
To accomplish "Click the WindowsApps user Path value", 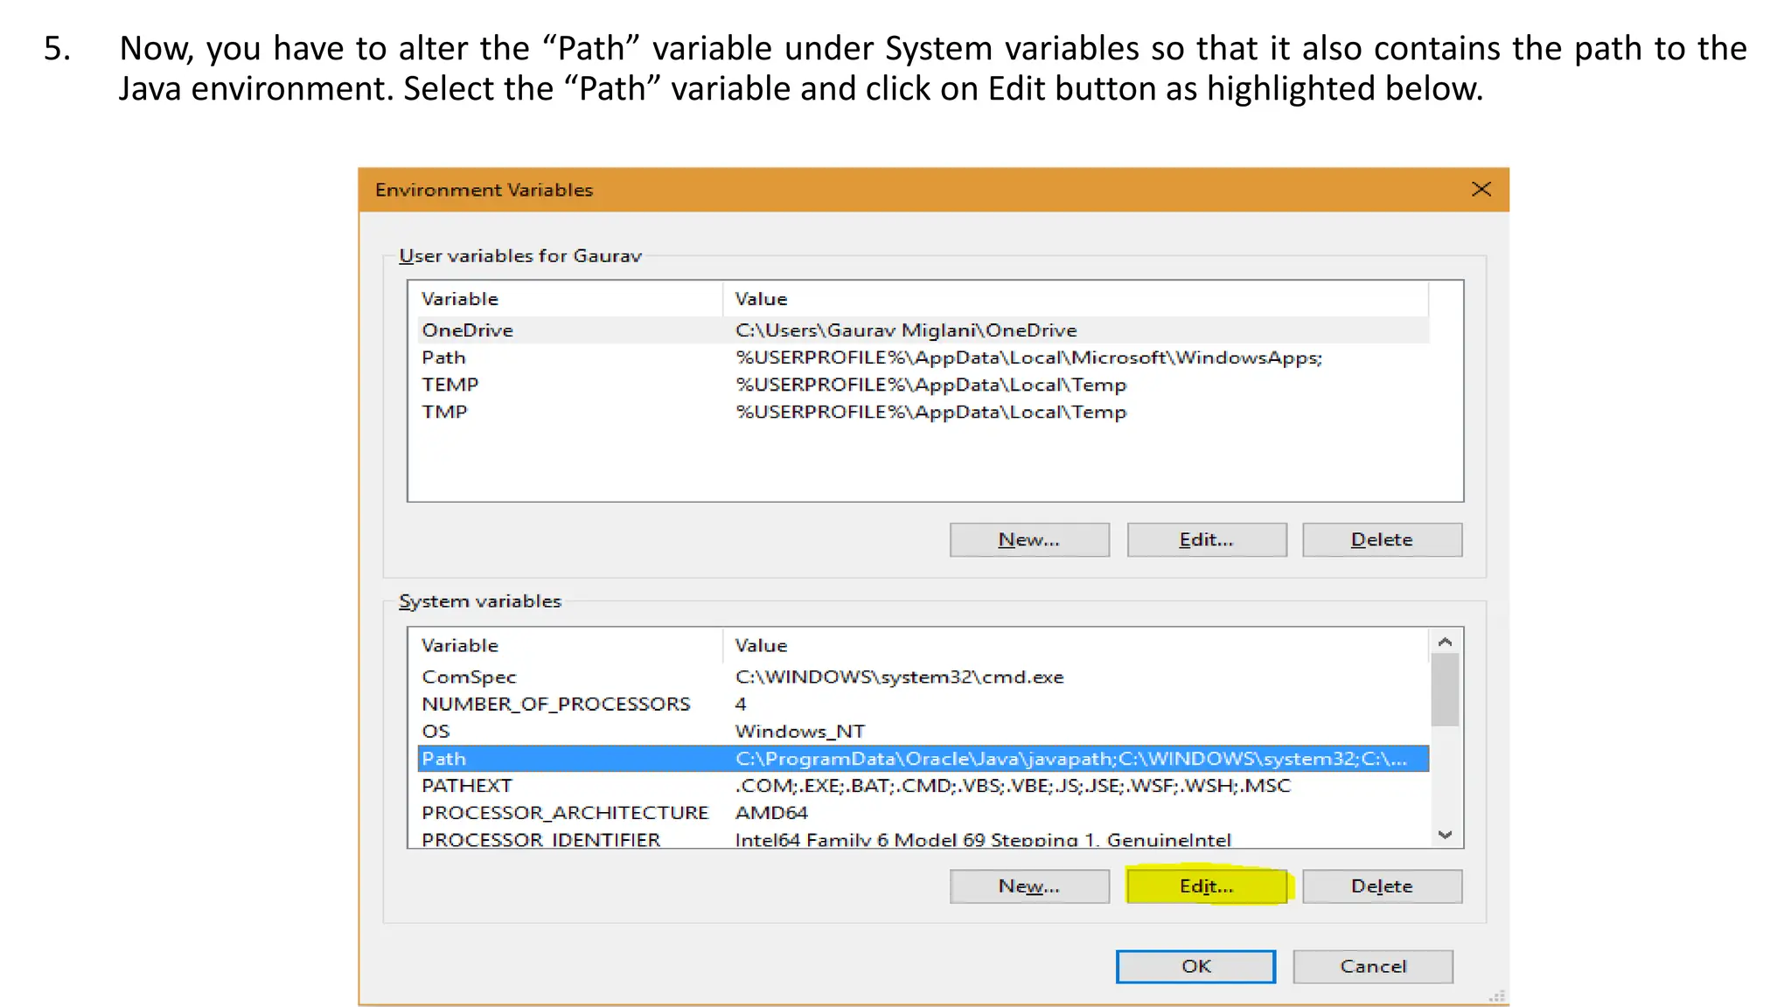I will point(1028,358).
